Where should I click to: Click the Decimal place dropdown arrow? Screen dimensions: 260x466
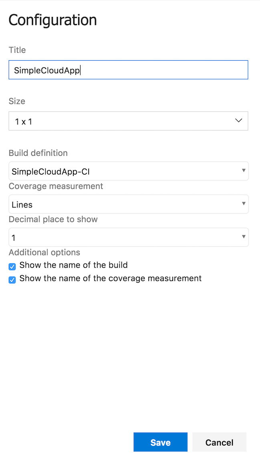[x=244, y=237]
